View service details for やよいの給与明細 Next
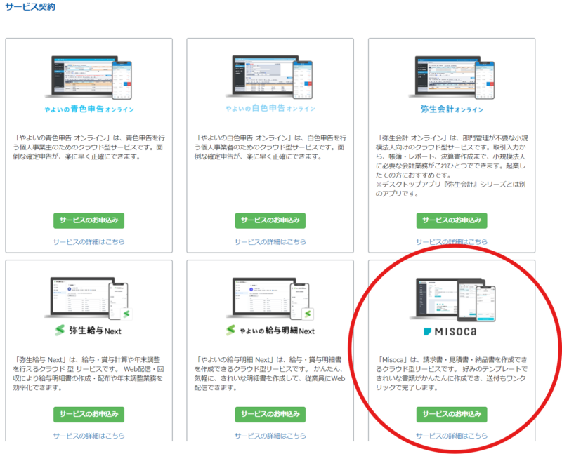Image resolution: width=562 pixels, height=454 pixels. click(270, 436)
